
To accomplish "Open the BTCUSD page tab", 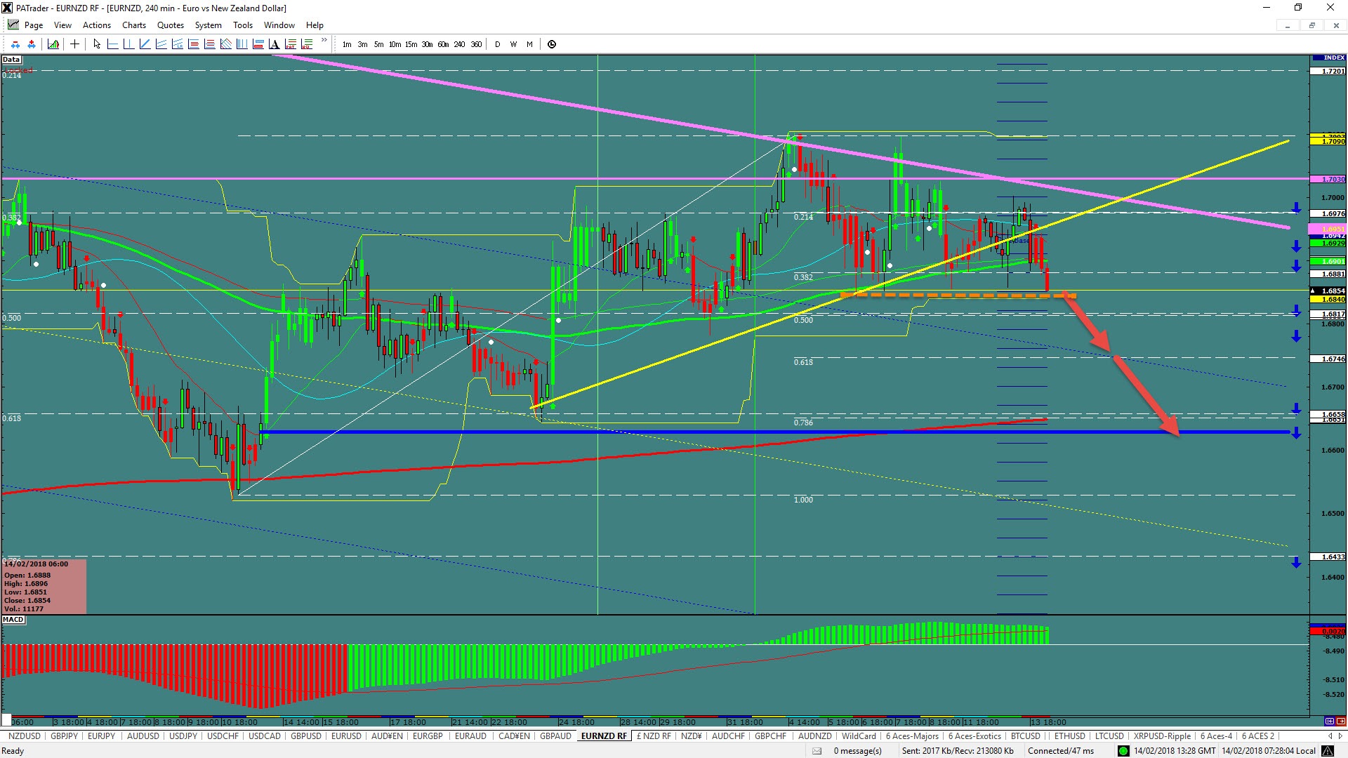I will click(1025, 736).
